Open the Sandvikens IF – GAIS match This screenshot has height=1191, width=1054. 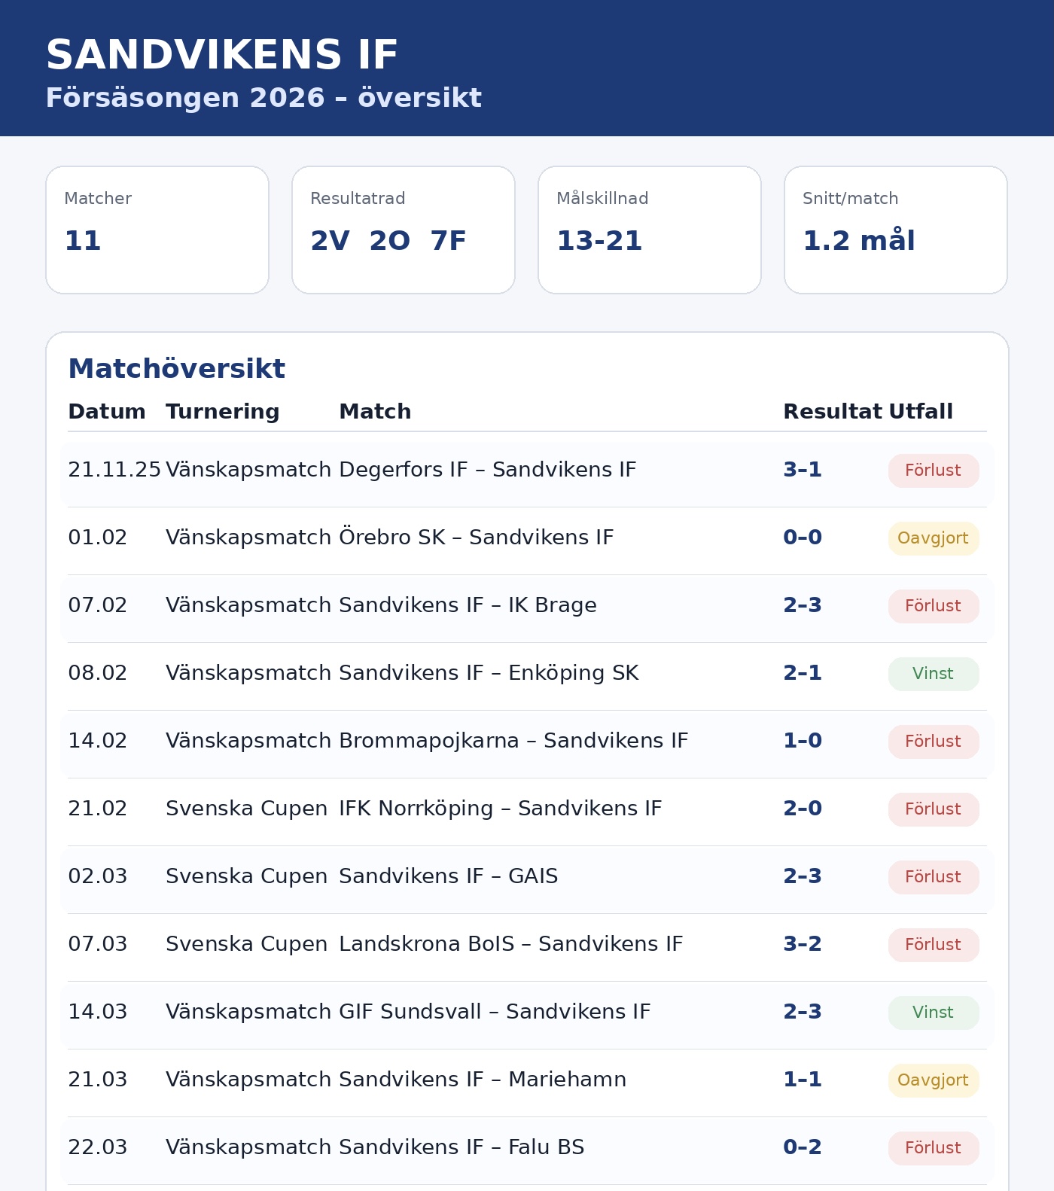(x=449, y=876)
